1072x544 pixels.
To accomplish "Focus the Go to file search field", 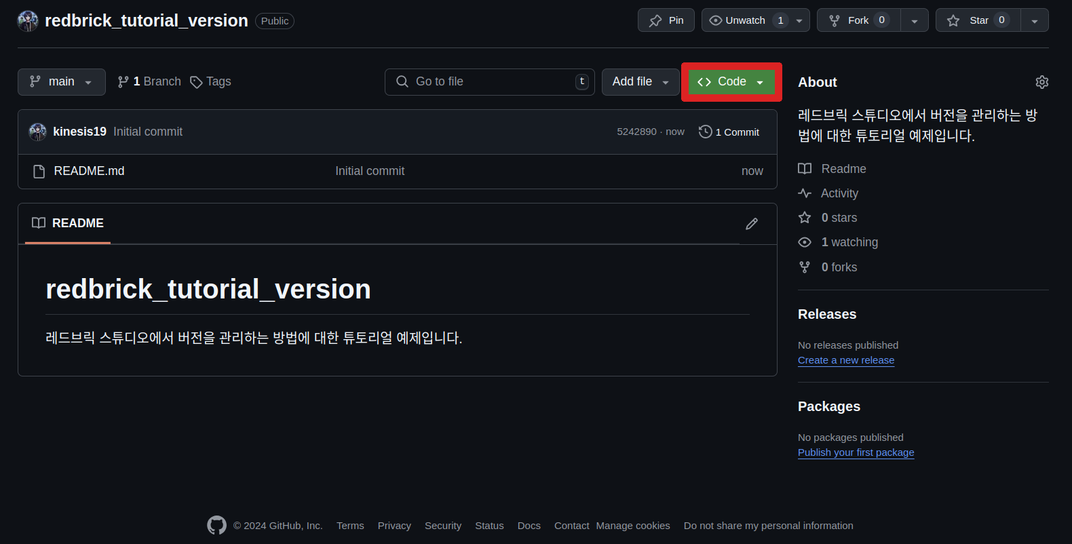I will pyautogui.click(x=490, y=81).
